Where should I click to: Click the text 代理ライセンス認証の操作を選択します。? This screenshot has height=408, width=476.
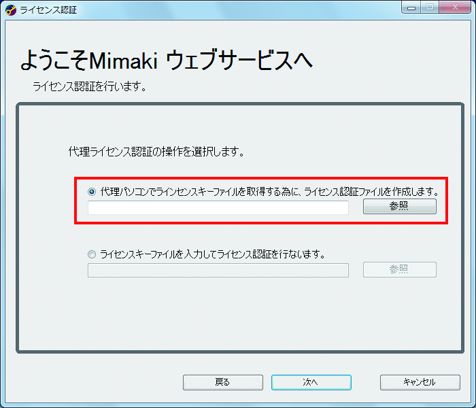[x=156, y=152]
